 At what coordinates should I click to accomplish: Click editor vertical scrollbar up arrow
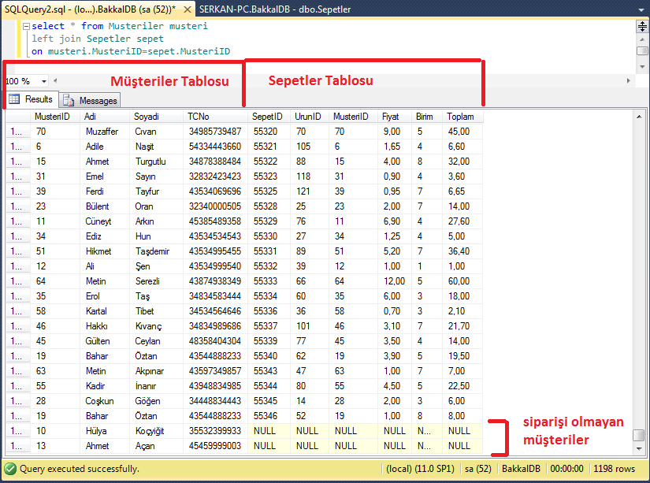pyautogui.click(x=642, y=39)
